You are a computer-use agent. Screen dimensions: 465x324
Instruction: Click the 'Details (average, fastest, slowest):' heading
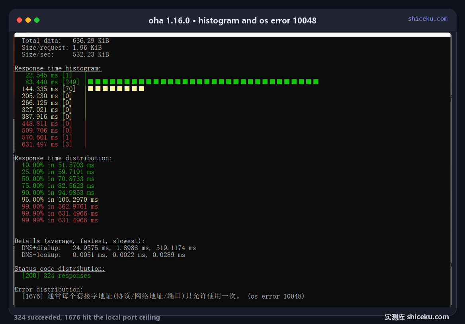(80, 241)
